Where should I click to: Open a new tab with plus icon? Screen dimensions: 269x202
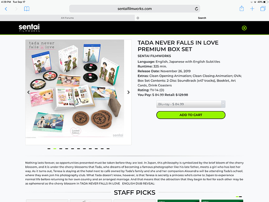(x=252, y=9)
